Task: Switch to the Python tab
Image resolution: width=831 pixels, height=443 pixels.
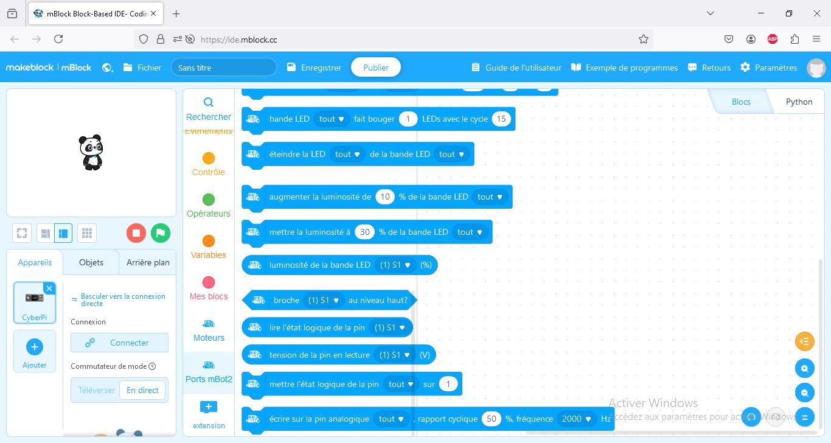Action: (798, 102)
